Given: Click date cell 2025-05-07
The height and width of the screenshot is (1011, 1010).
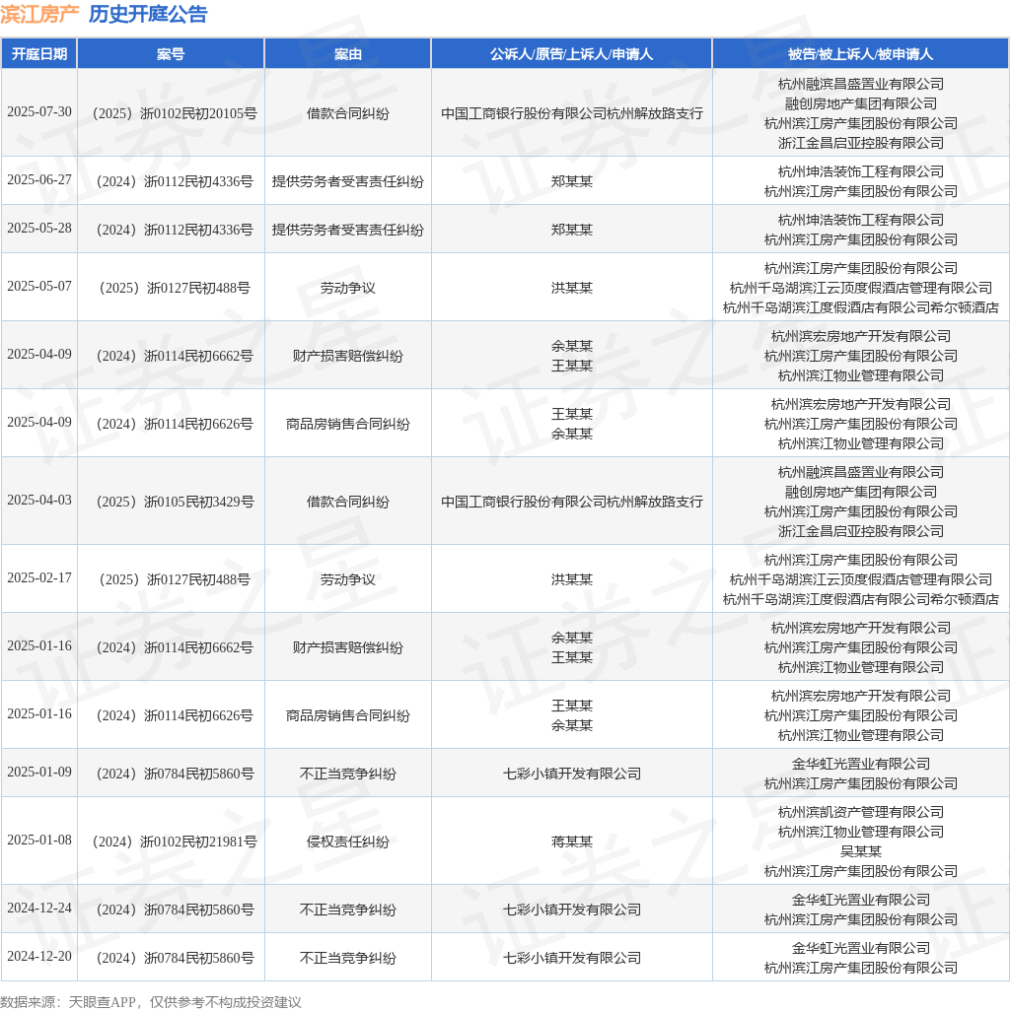Looking at the screenshot, I should 39,287.
